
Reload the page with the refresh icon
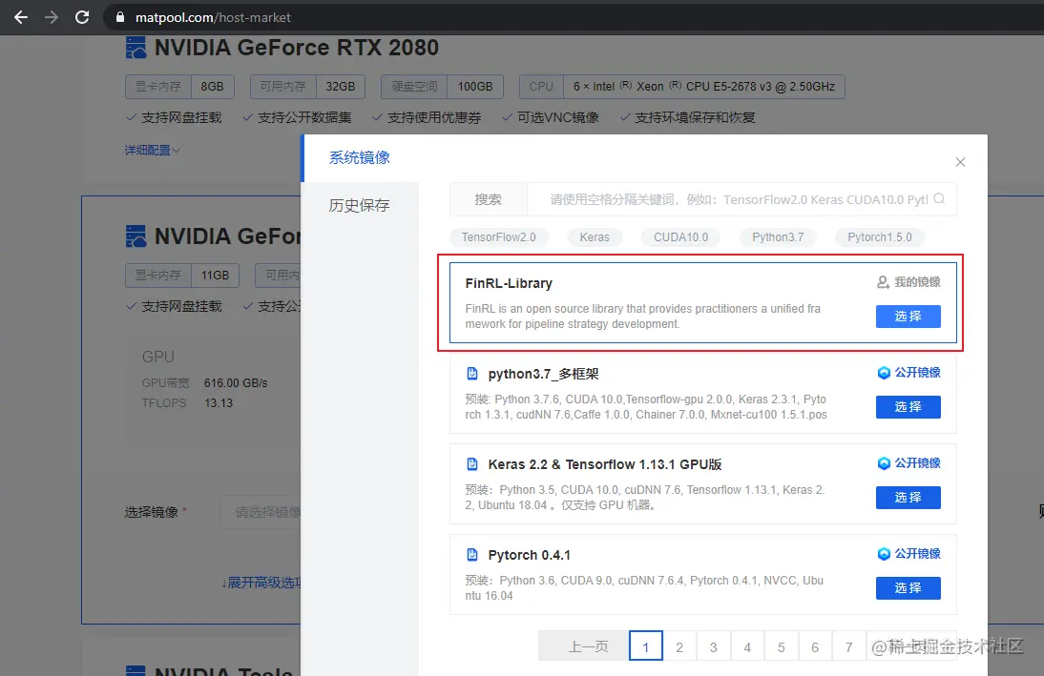coord(82,17)
